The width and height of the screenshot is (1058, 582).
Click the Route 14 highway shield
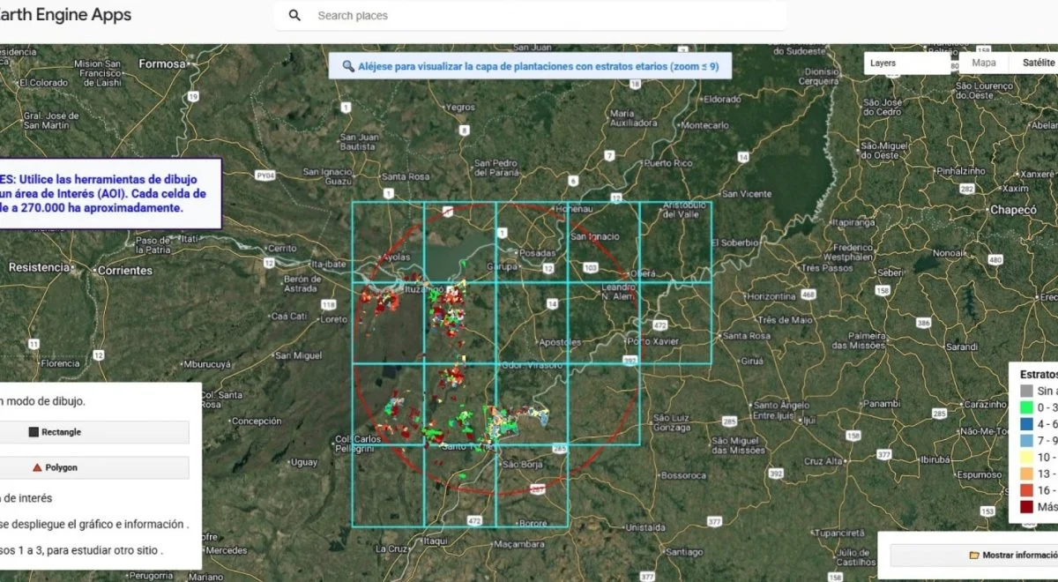[553, 302]
